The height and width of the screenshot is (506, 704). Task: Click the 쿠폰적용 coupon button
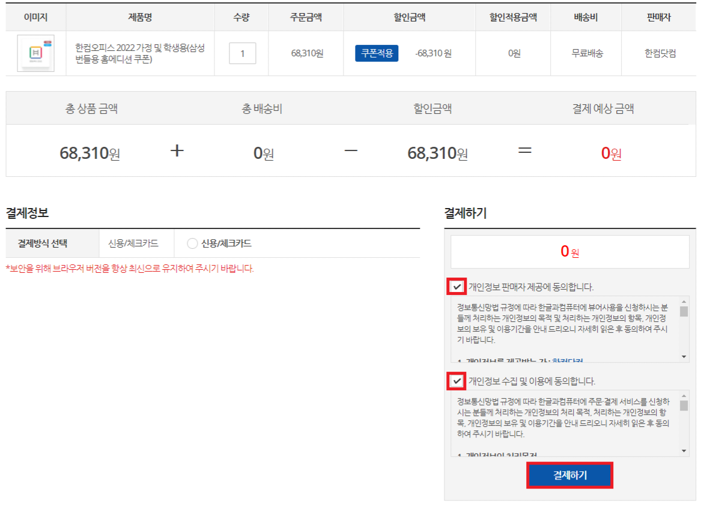[x=377, y=53]
